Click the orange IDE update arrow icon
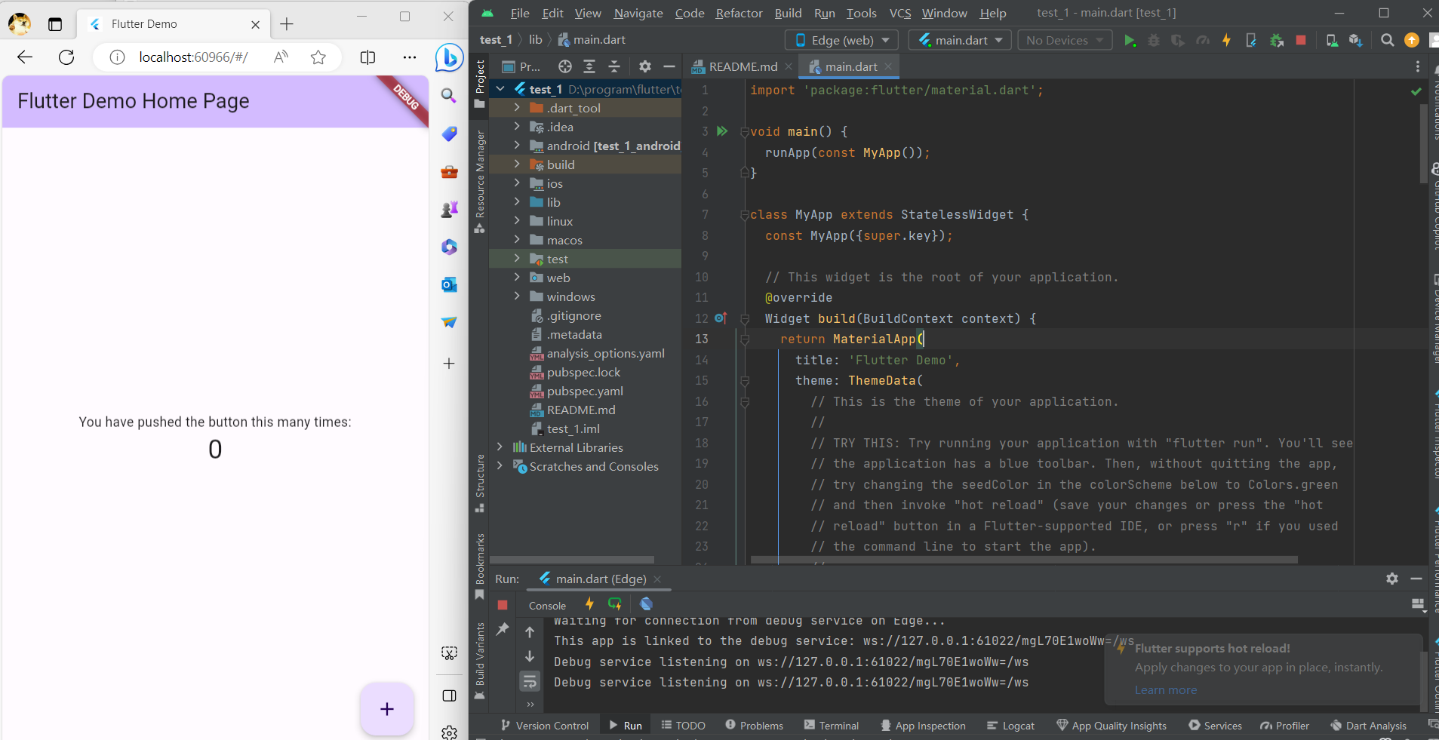 1412,40
